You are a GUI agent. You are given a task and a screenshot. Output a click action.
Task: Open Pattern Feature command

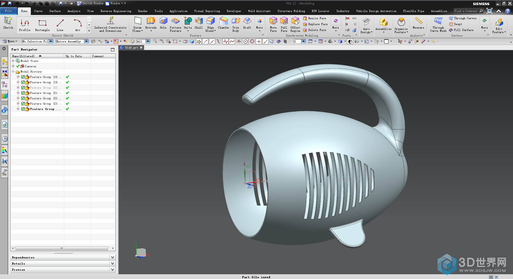(x=175, y=24)
